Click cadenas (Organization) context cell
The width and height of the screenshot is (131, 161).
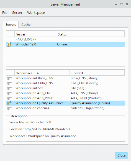(x=88, y=108)
